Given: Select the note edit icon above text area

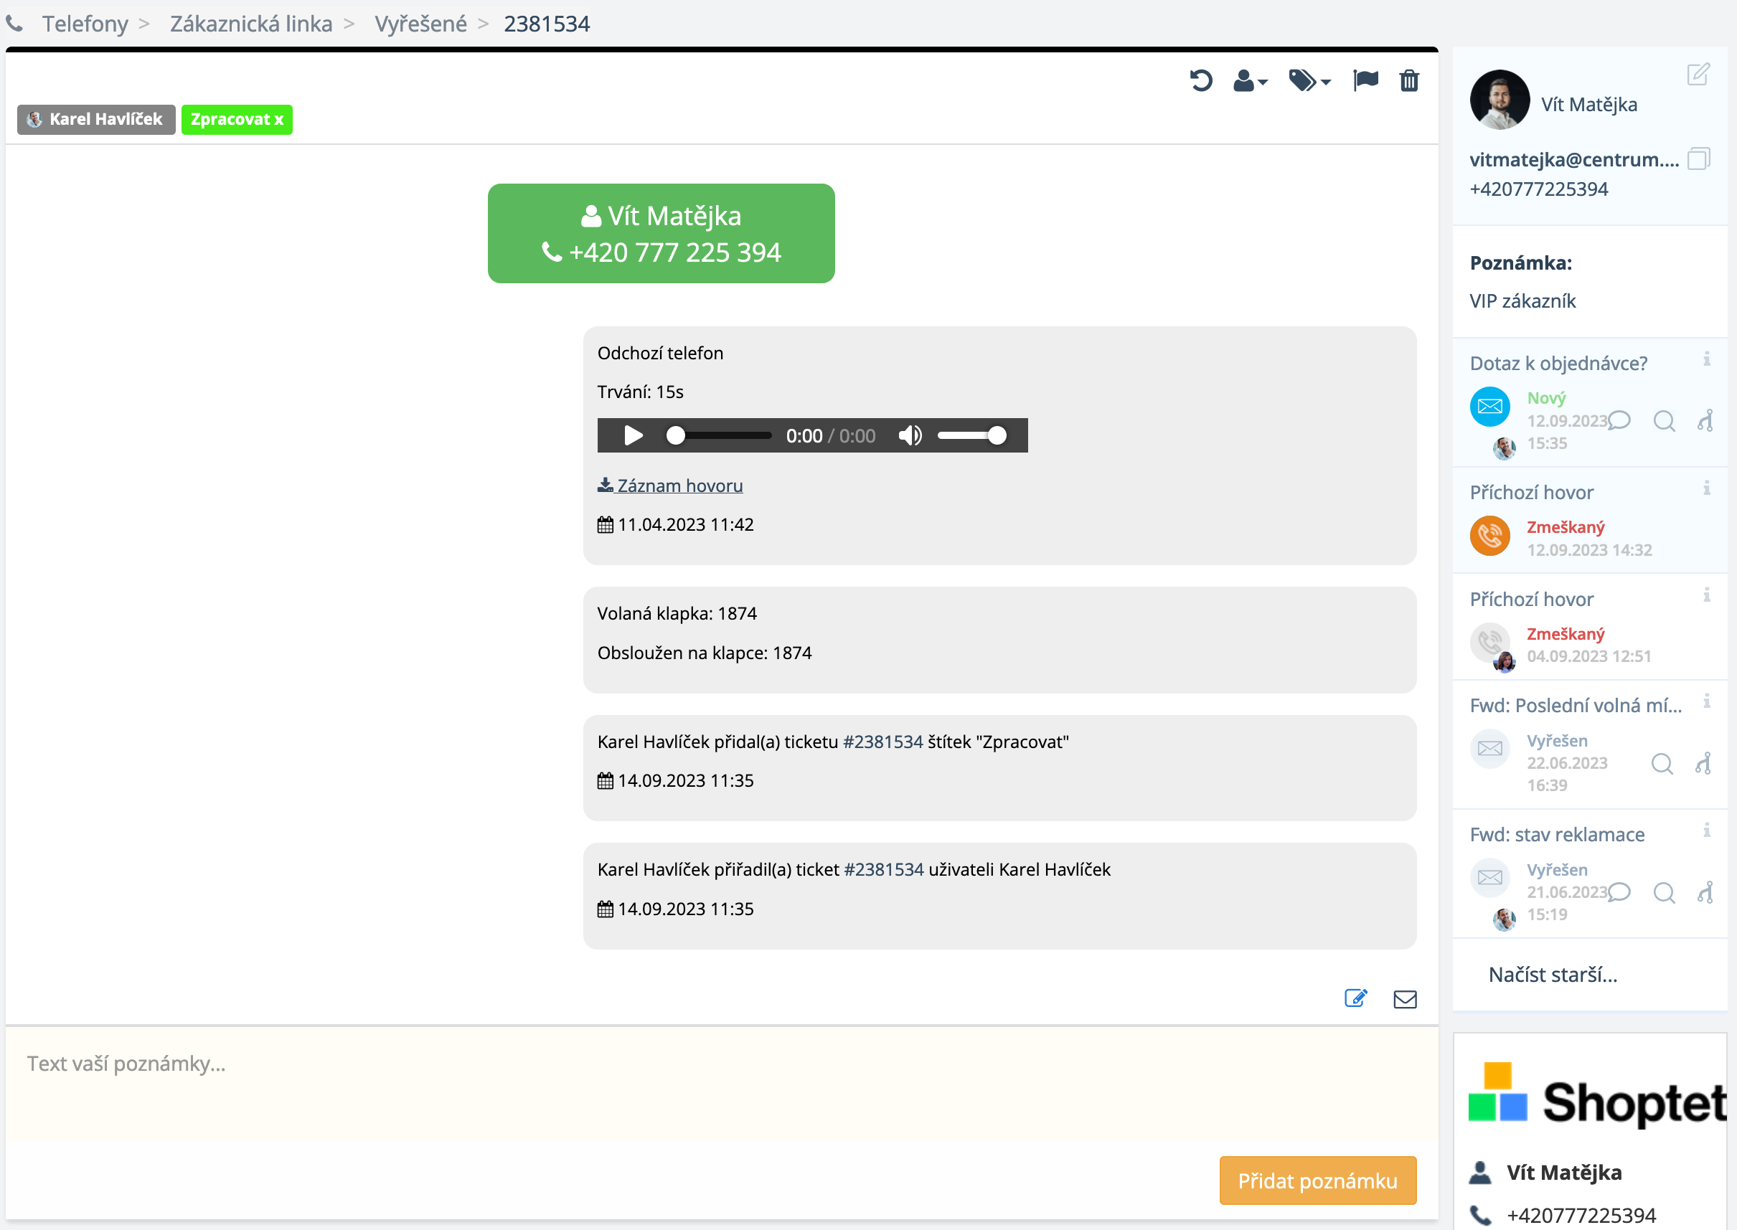Looking at the screenshot, I should pos(1355,998).
